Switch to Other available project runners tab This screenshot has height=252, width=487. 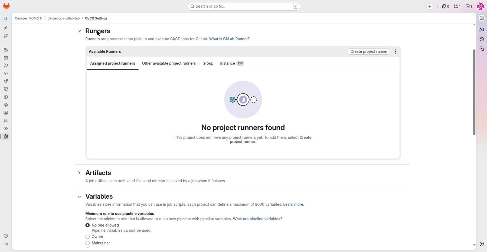[169, 63]
